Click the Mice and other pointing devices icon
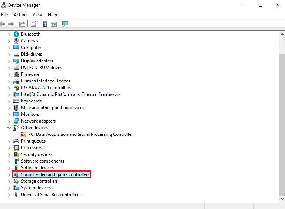 pos(16,108)
